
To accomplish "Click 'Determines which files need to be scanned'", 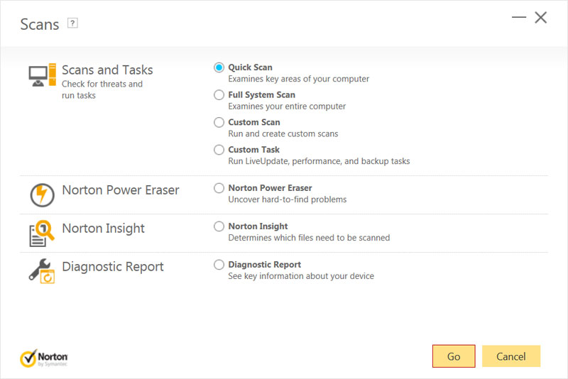I will tap(309, 238).
